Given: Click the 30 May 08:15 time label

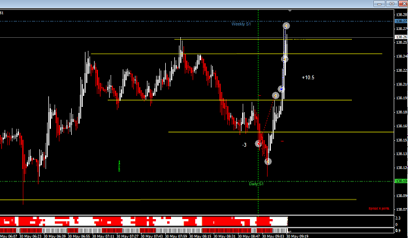Looking at the screenshot, I should tap(200, 236).
